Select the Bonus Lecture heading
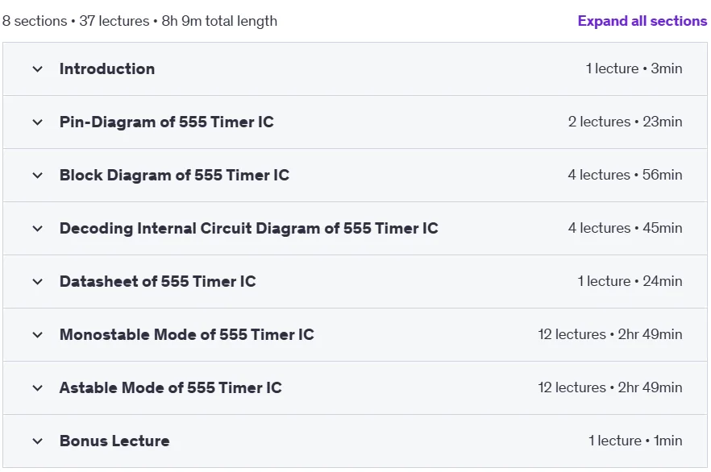This screenshot has height=472, width=711. click(114, 441)
